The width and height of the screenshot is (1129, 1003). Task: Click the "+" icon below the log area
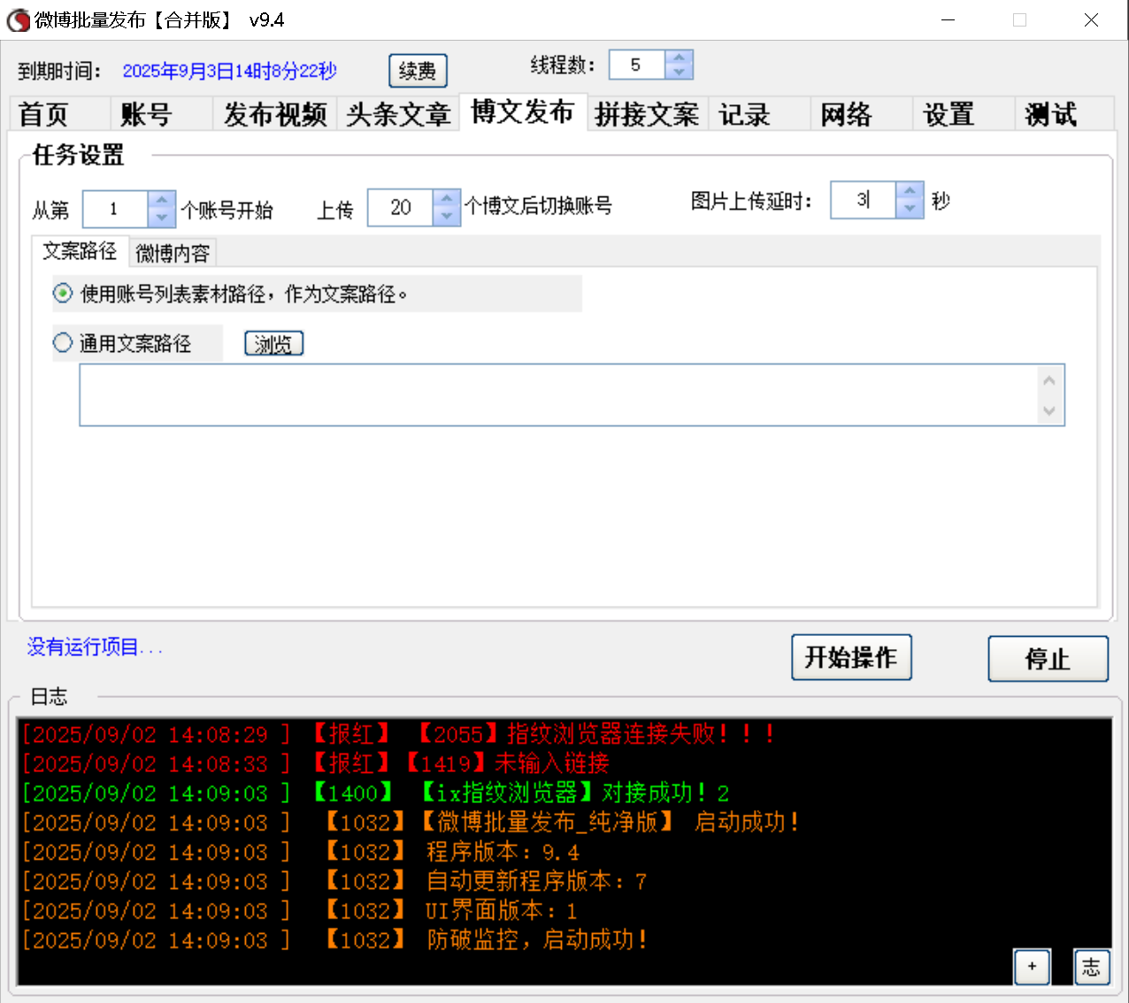(1032, 968)
